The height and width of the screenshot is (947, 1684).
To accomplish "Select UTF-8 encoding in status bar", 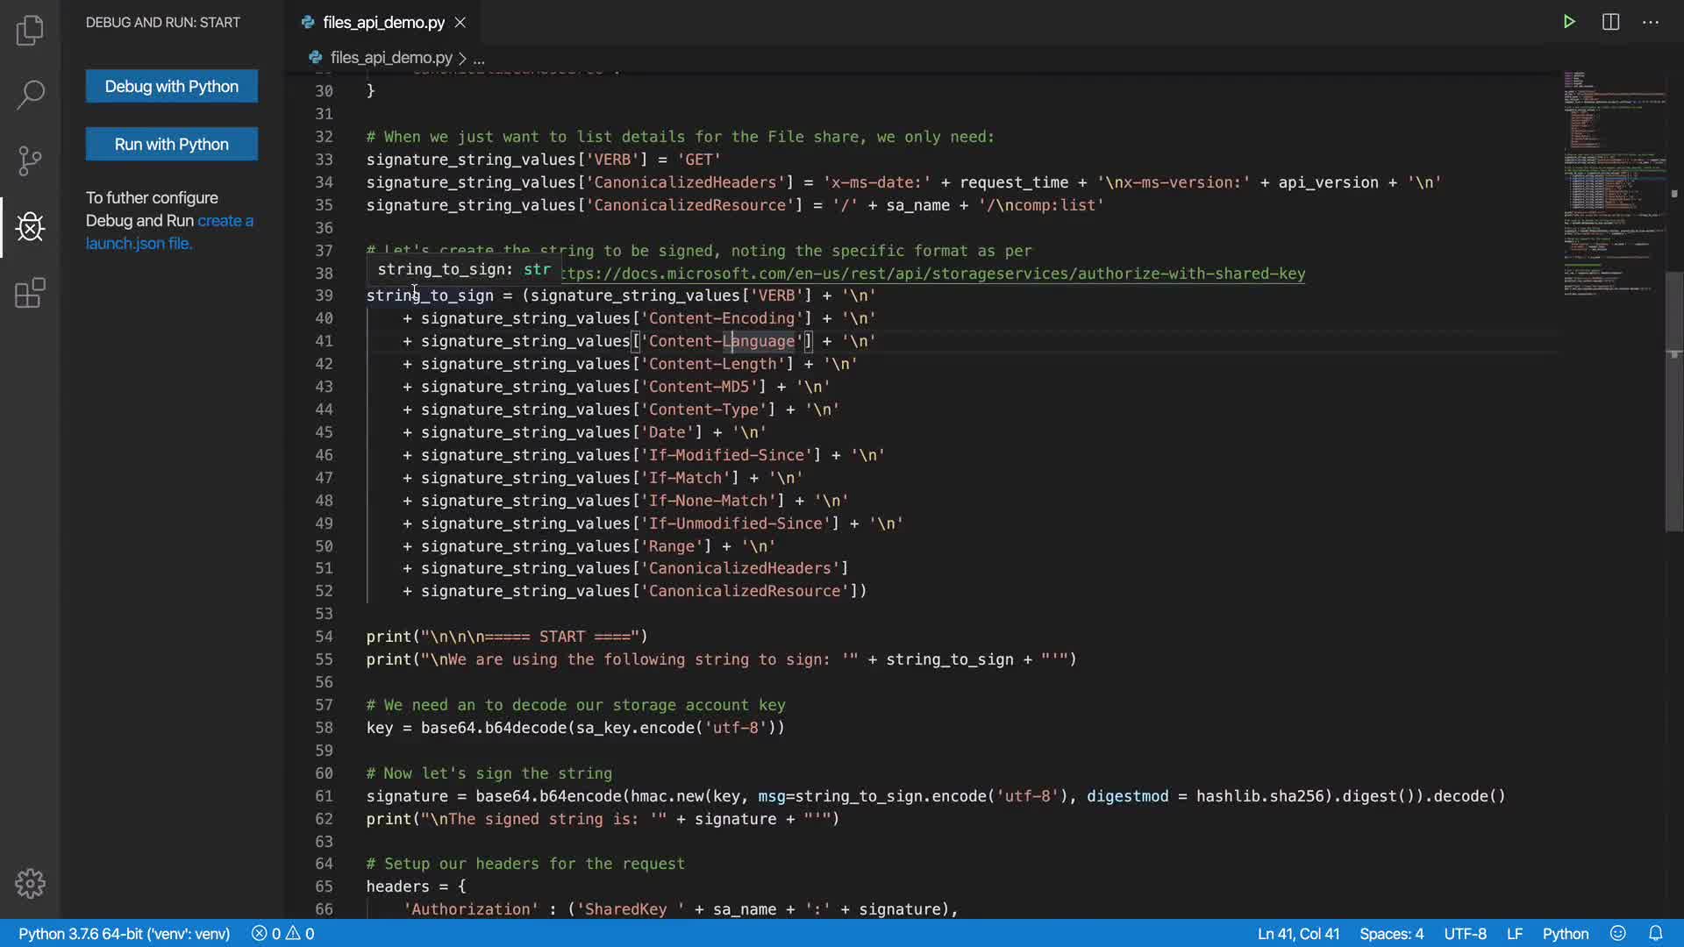I will (1465, 933).
